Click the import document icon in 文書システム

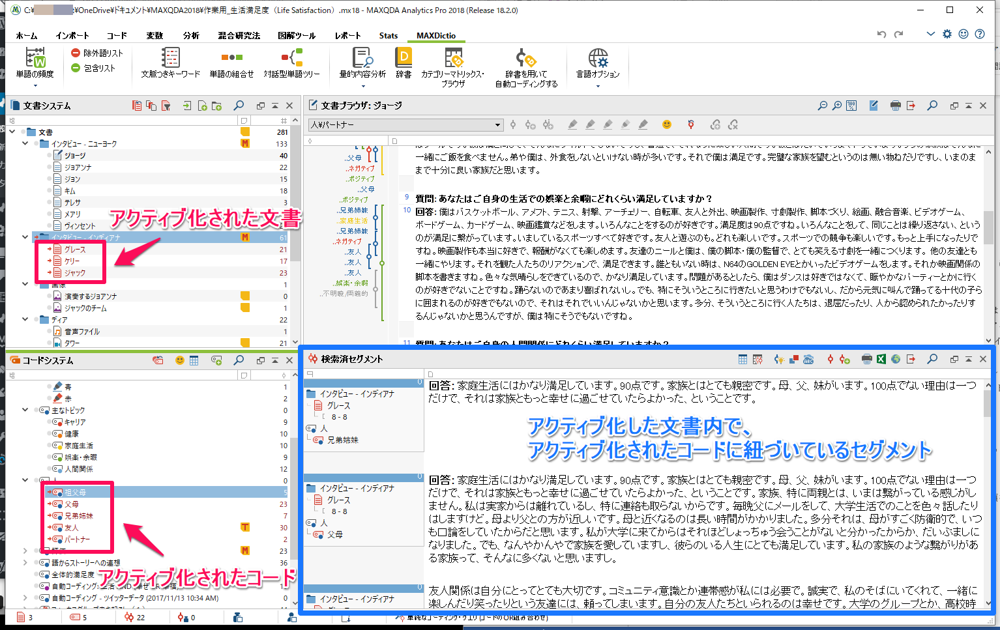pyautogui.click(x=187, y=106)
